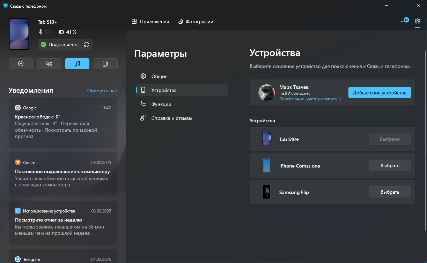Click Выбрать for iPhone Comss.one
This screenshot has height=263, width=427.
[390, 165]
